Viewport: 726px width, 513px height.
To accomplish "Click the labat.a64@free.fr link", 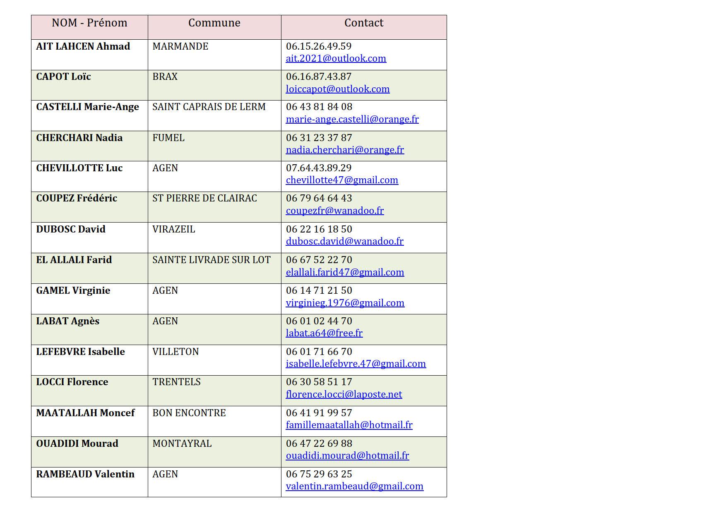I will click(x=324, y=333).
